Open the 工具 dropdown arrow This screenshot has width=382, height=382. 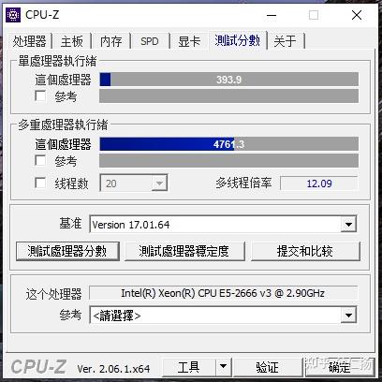[223, 366]
